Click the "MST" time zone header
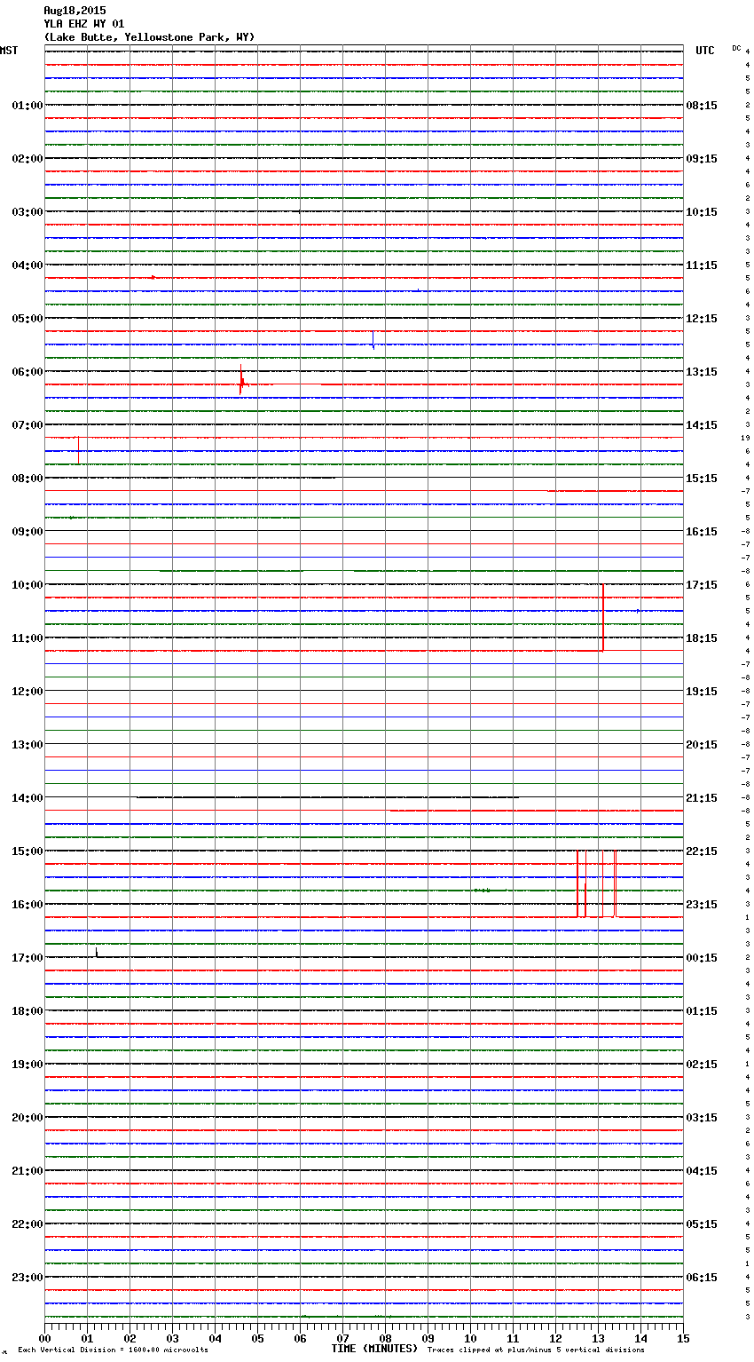Image resolution: width=754 pixels, height=1362 pixels. [x=9, y=51]
